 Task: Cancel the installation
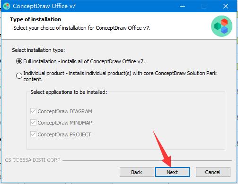[213, 172]
